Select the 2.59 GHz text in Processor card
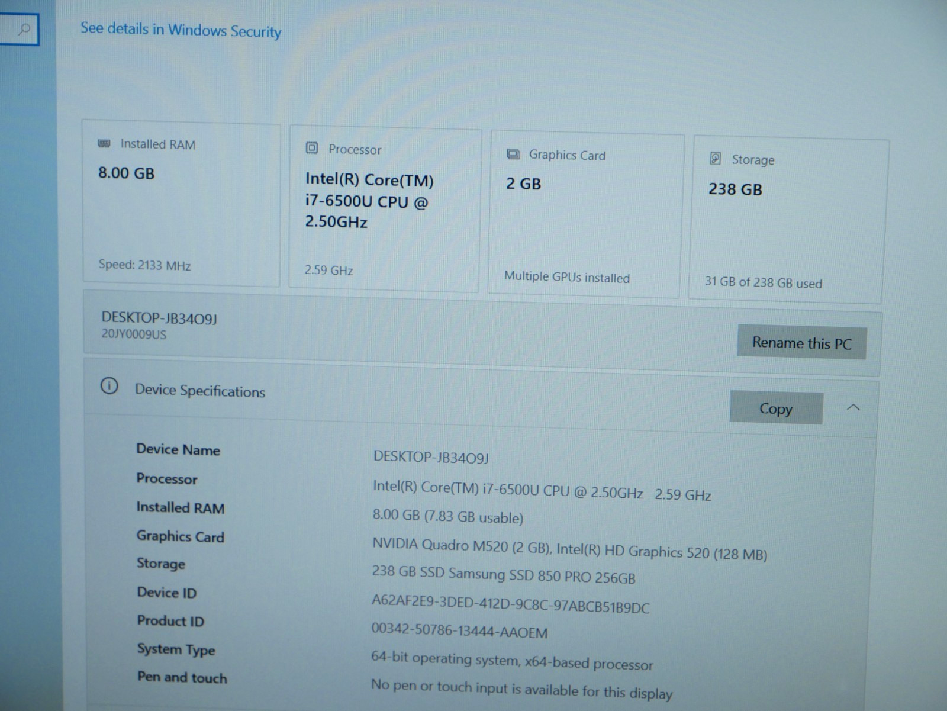The image size is (947, 711). coord(328,270)
